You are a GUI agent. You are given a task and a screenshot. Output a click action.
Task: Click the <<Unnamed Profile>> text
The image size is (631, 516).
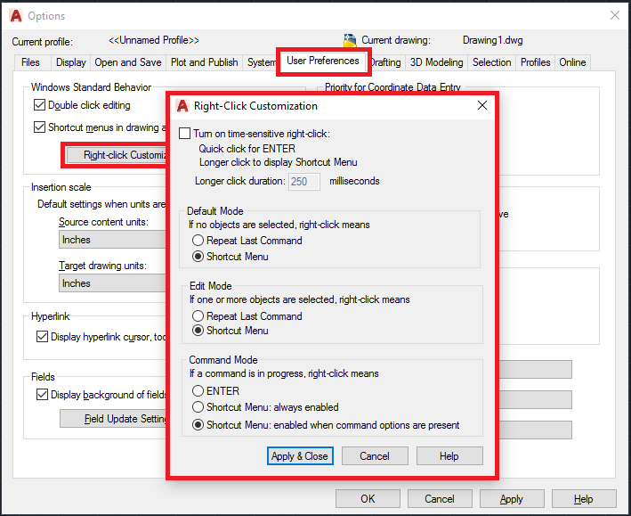pyautogui.click(x=154, y=40)
